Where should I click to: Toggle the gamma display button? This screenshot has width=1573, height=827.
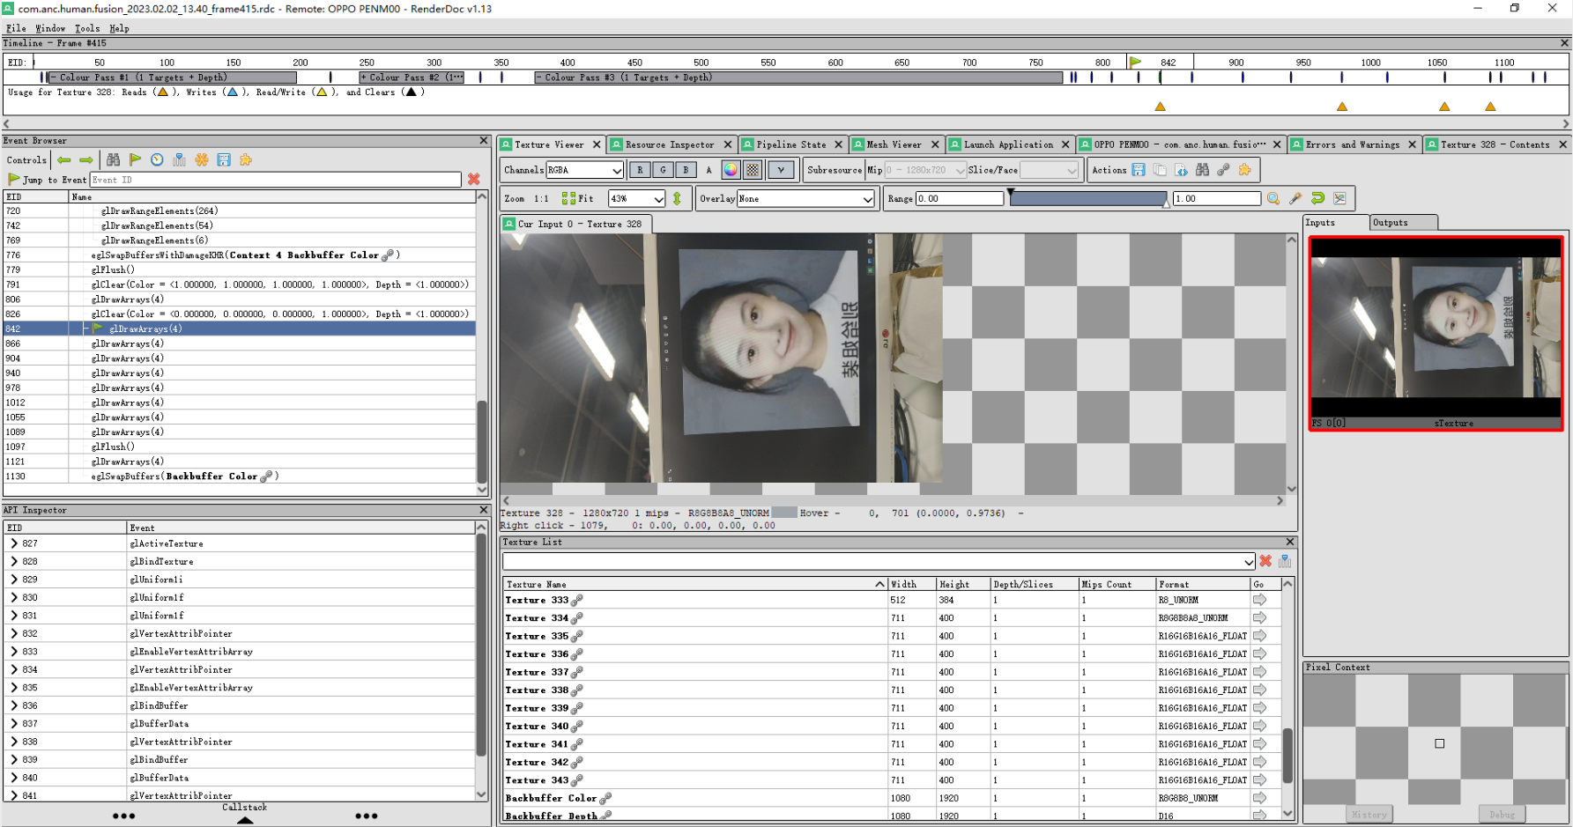781,170
